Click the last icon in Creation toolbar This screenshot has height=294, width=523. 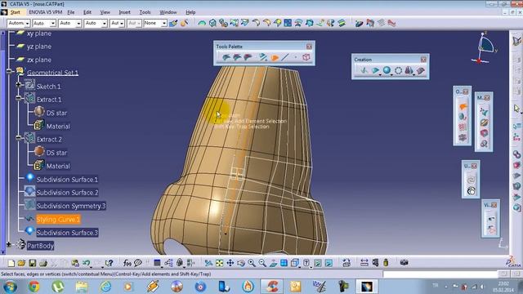point(420,70)
